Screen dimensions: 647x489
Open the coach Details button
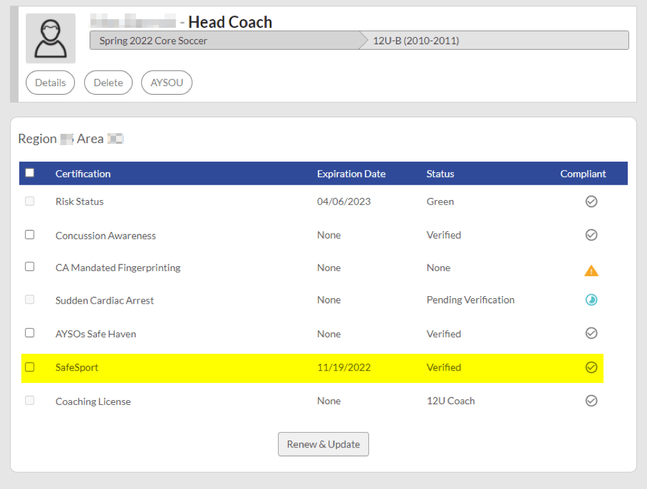[50, 82]
